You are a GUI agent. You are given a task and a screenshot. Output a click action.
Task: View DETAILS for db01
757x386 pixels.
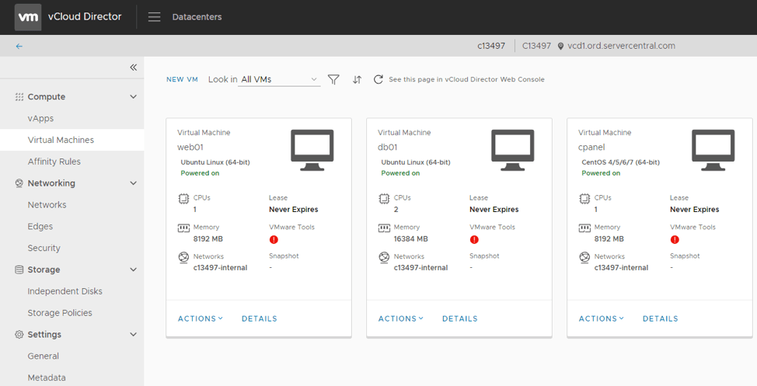pos(459,318)
